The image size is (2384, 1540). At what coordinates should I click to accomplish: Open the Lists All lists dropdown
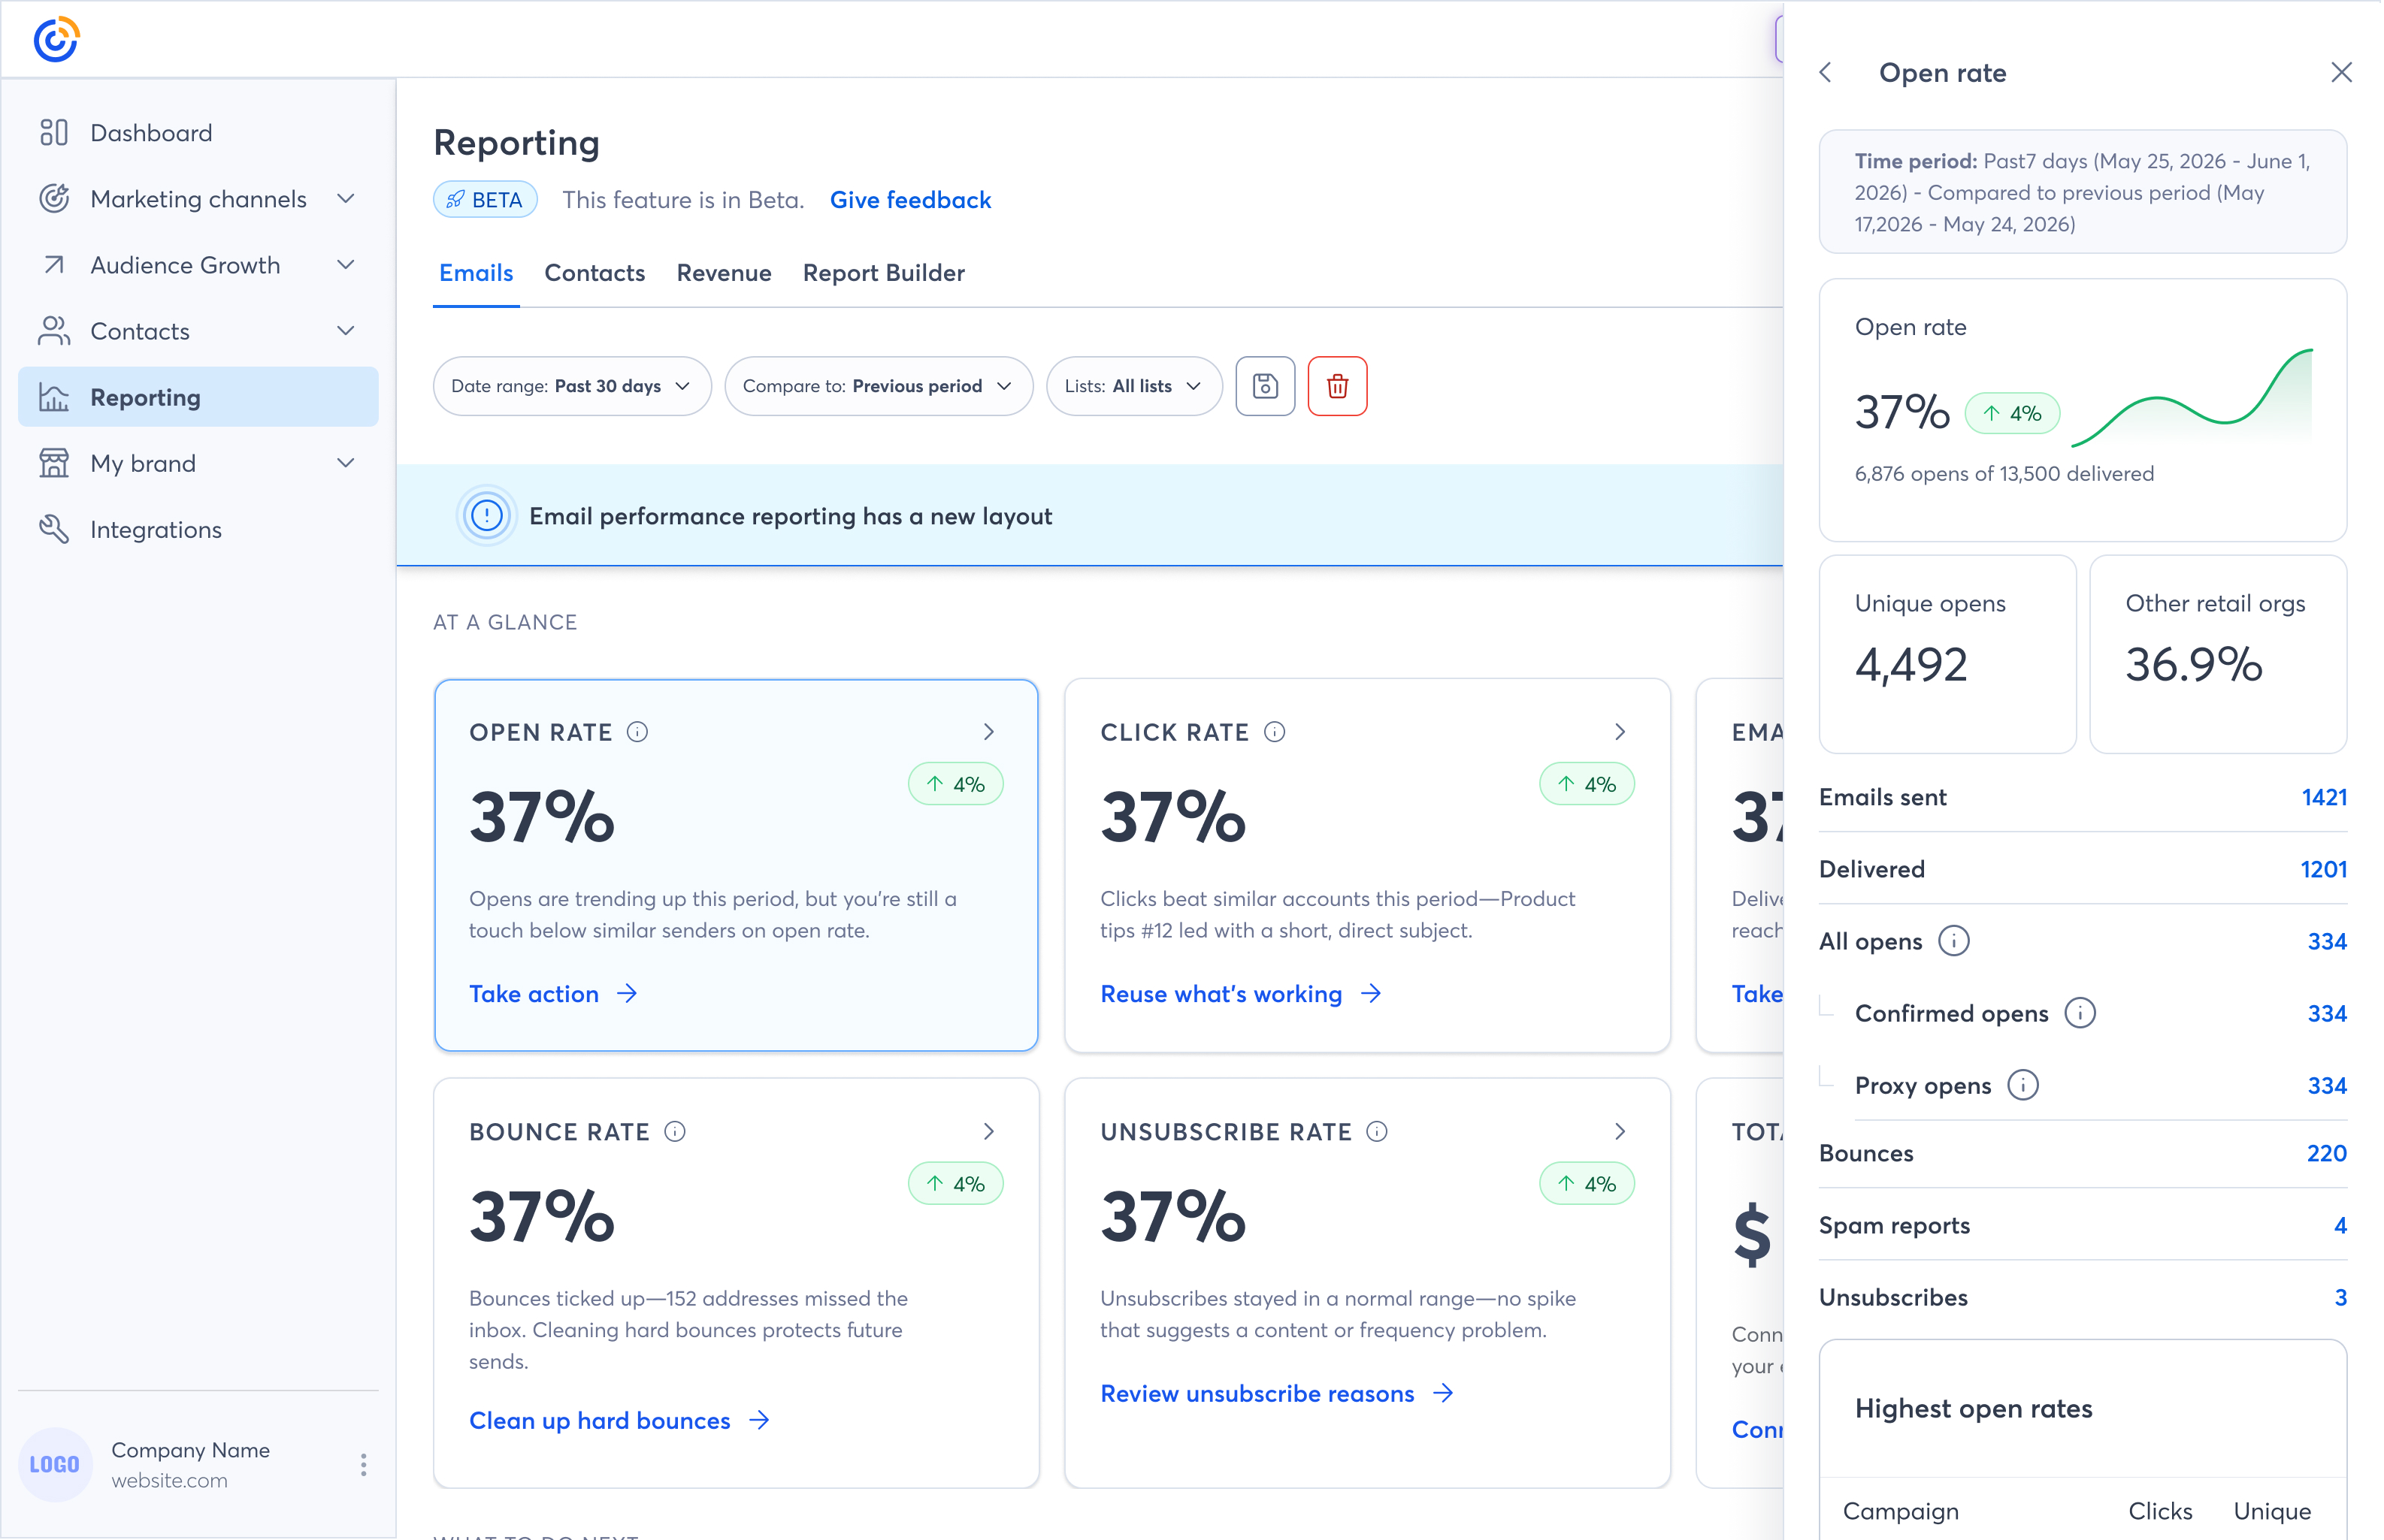coord(1133,386)
